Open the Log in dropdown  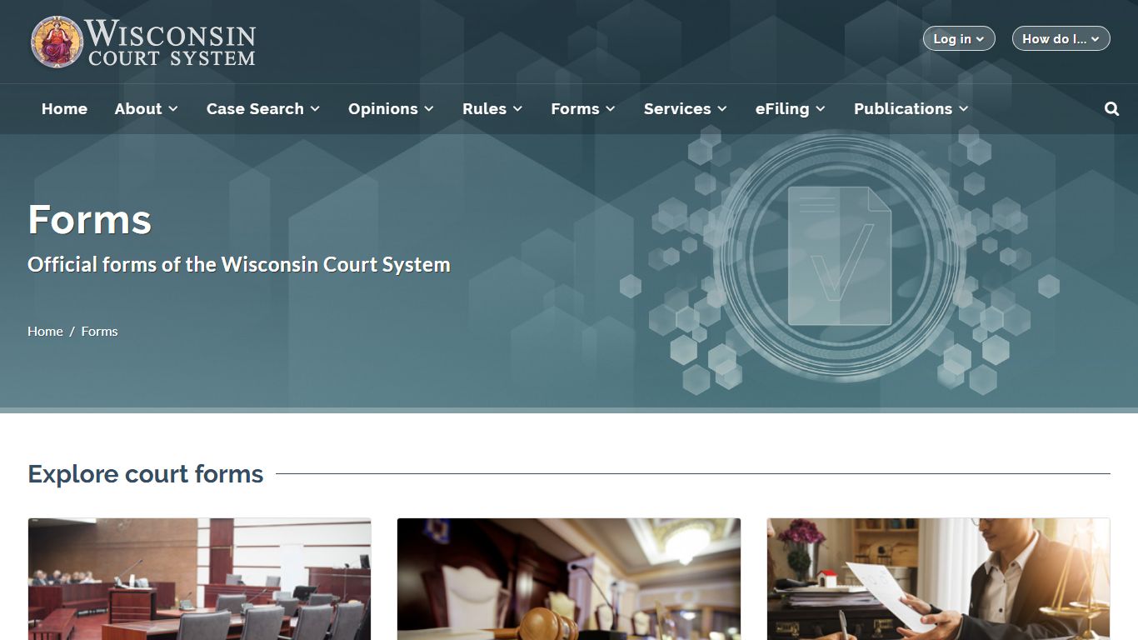click(x=959, y=38)
